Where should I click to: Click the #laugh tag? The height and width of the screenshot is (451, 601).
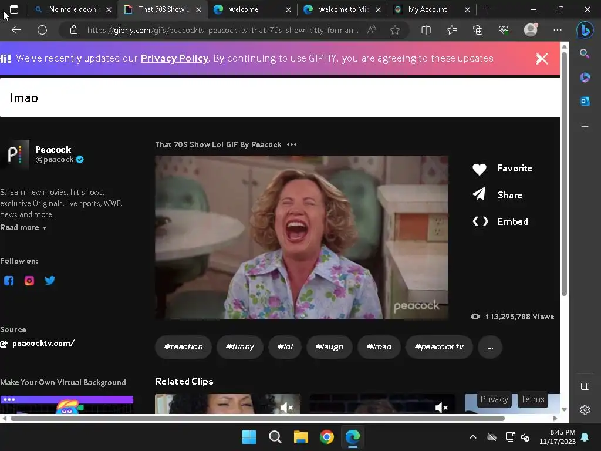tap(329, 347)
